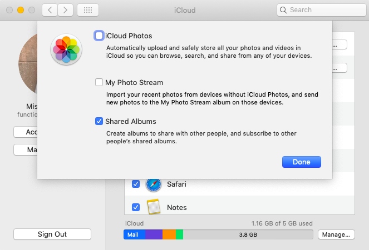
Task: Click the 1.16 GB of 5 GB used text
Action: 282,223
